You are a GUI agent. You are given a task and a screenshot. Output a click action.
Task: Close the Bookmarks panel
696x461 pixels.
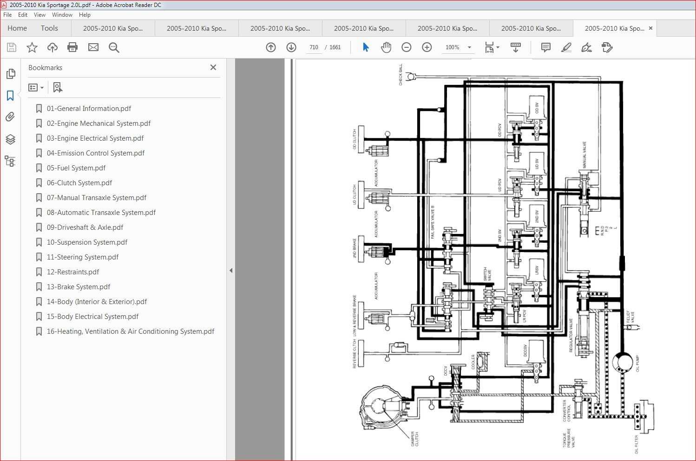click(213, 67)
